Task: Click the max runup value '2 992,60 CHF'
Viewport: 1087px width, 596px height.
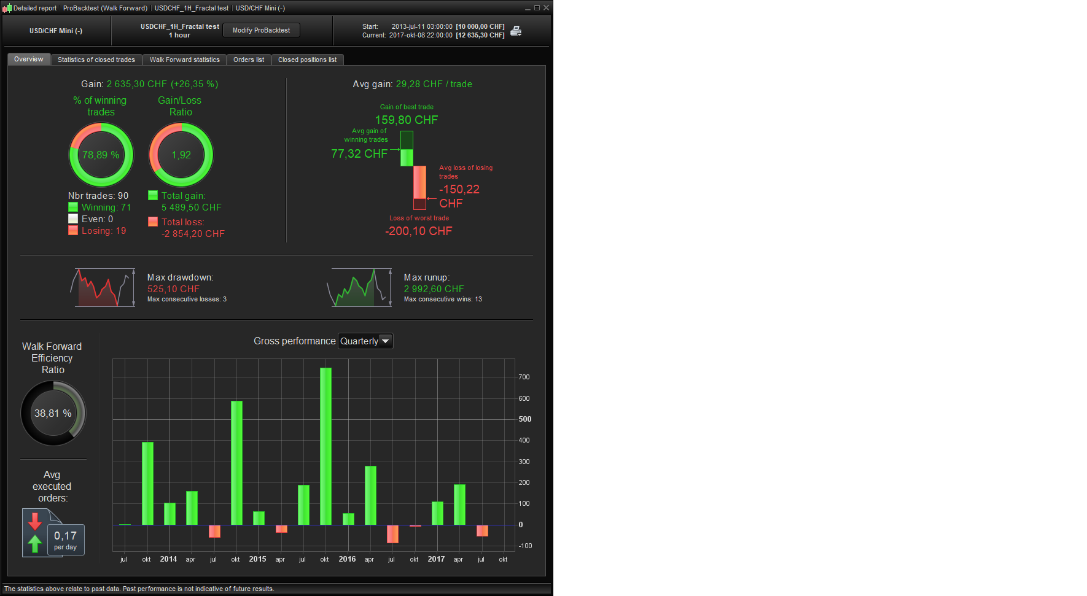Action: coord(434,289)
